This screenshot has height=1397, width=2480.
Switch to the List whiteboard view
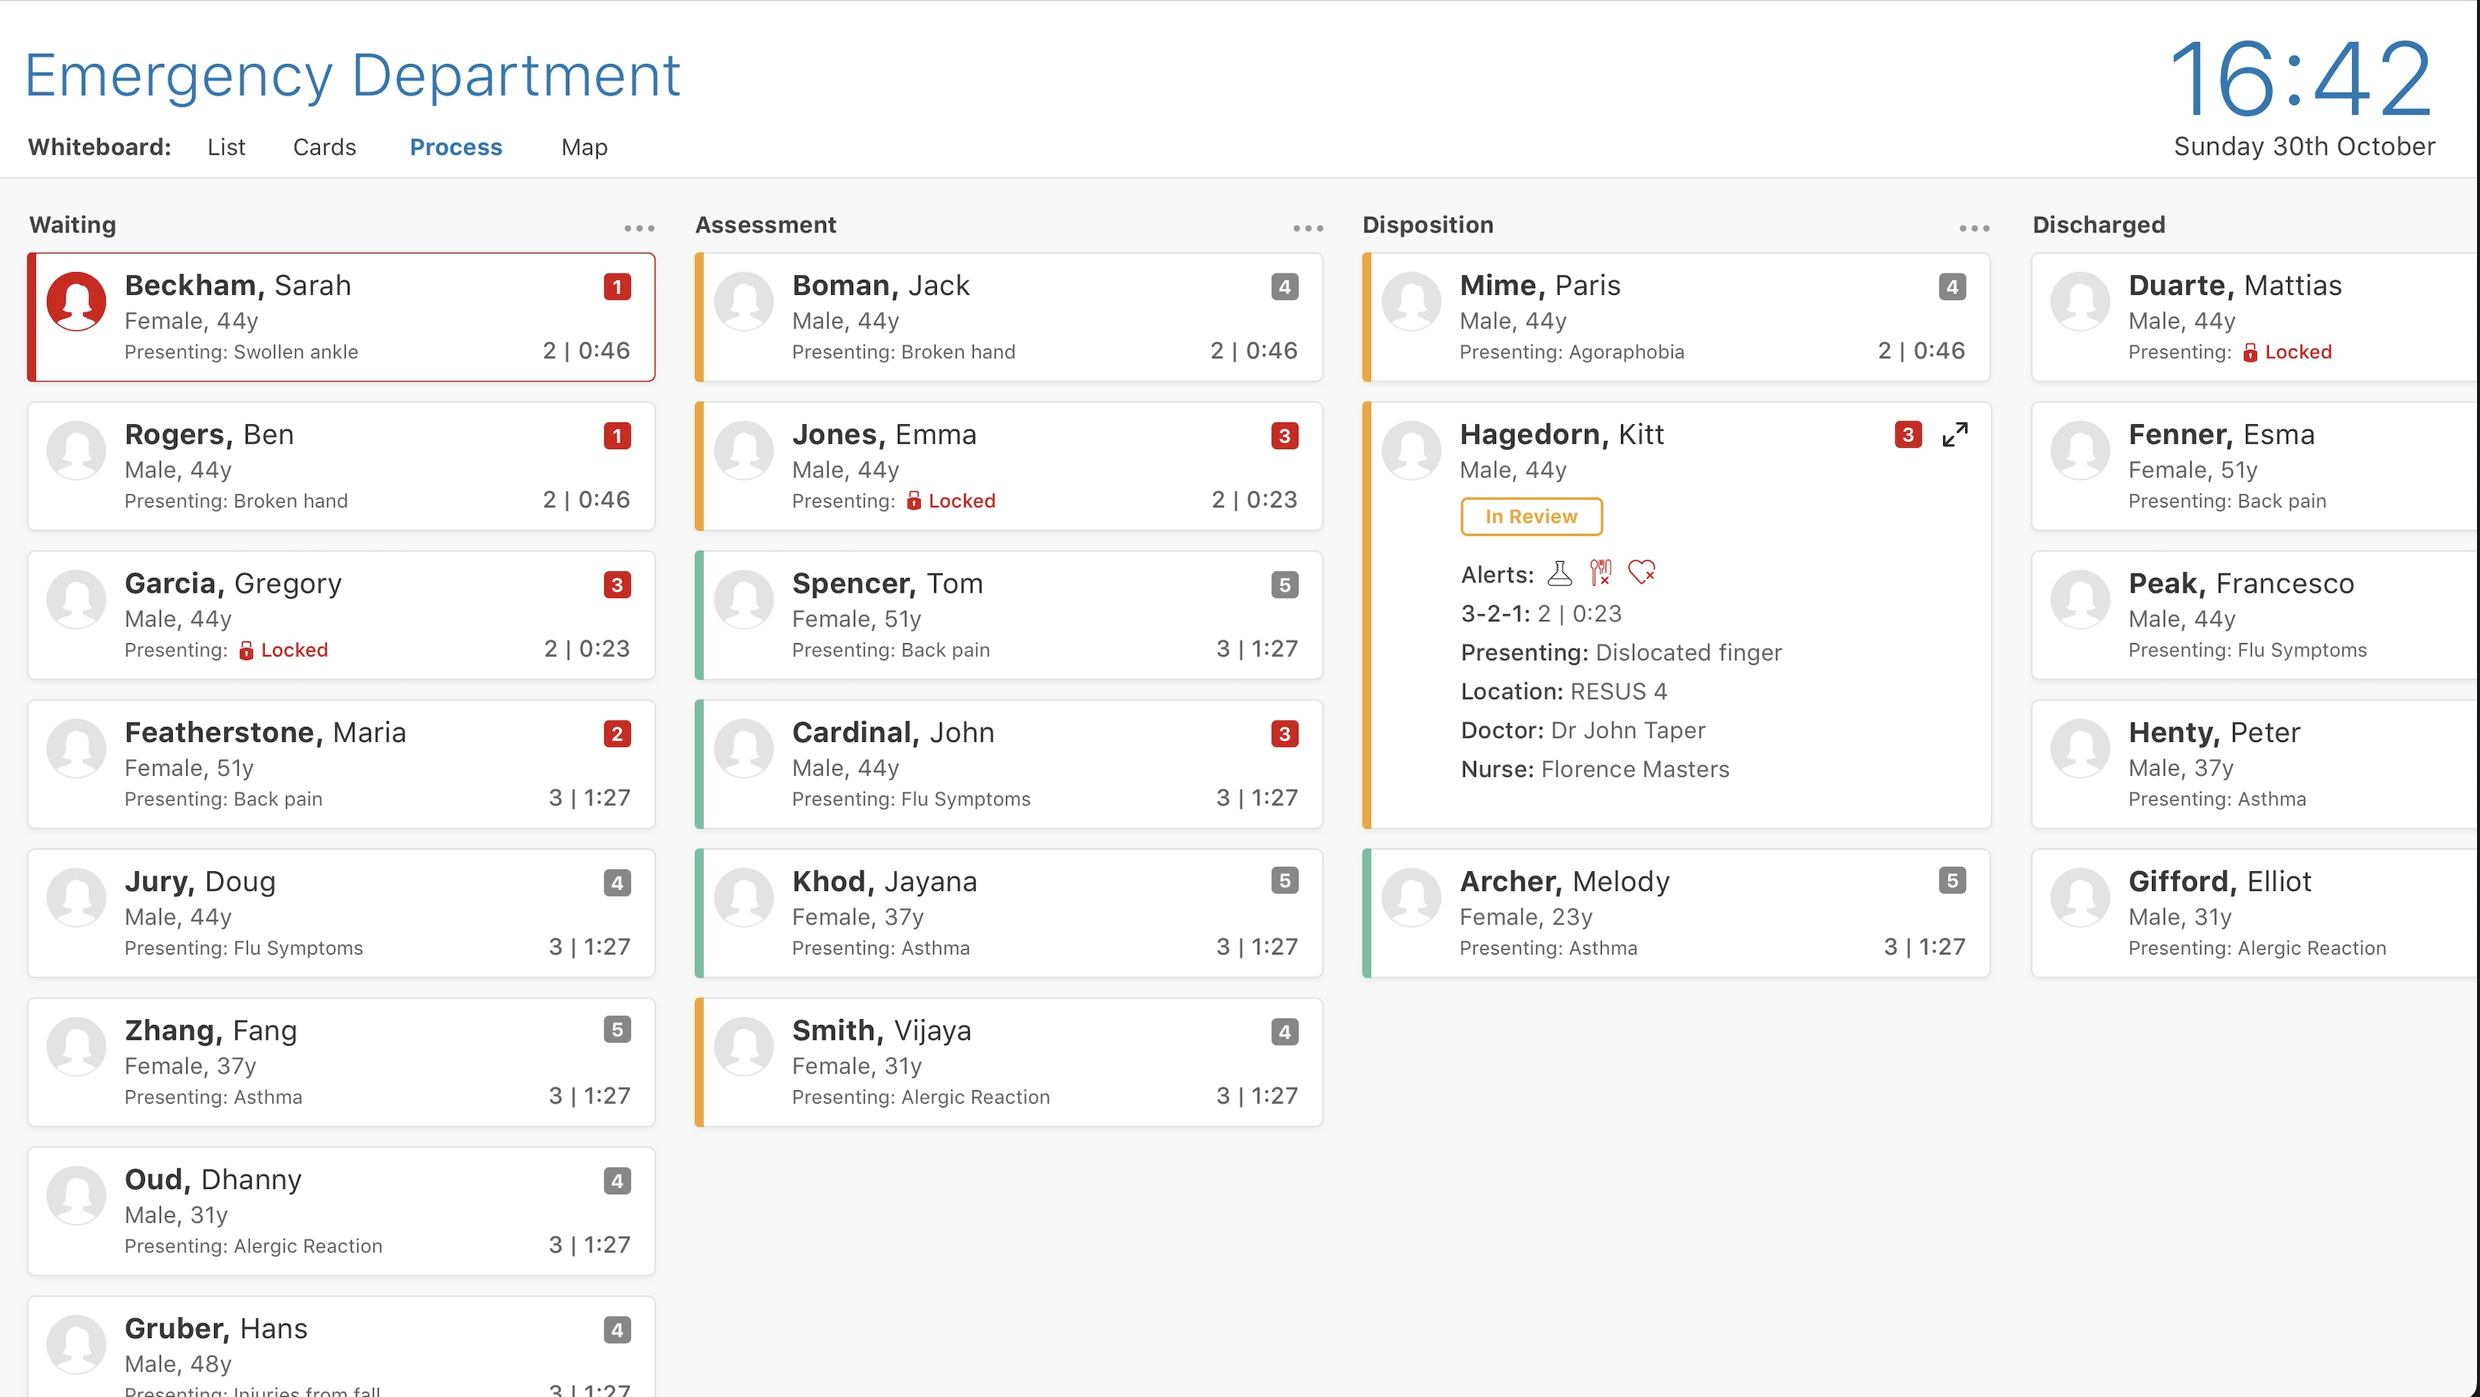tap(227, 147)
